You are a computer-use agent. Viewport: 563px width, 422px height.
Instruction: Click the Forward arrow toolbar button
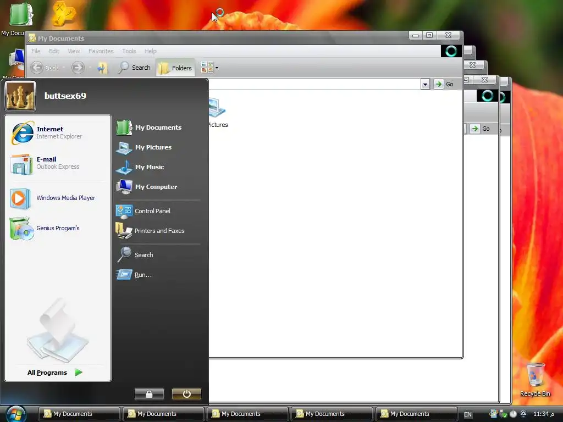[x=78, y=68]
